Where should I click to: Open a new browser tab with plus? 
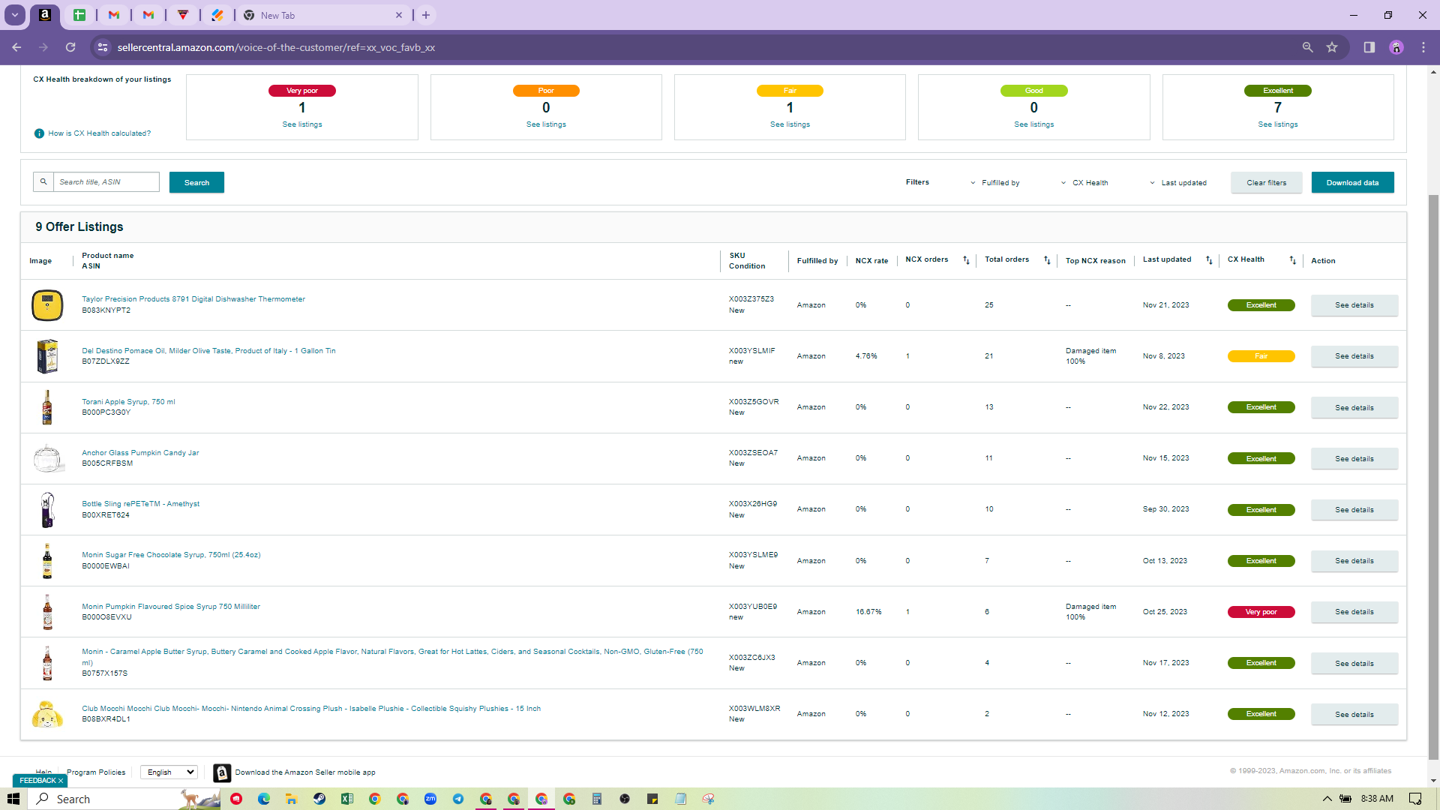coord(426,15)
